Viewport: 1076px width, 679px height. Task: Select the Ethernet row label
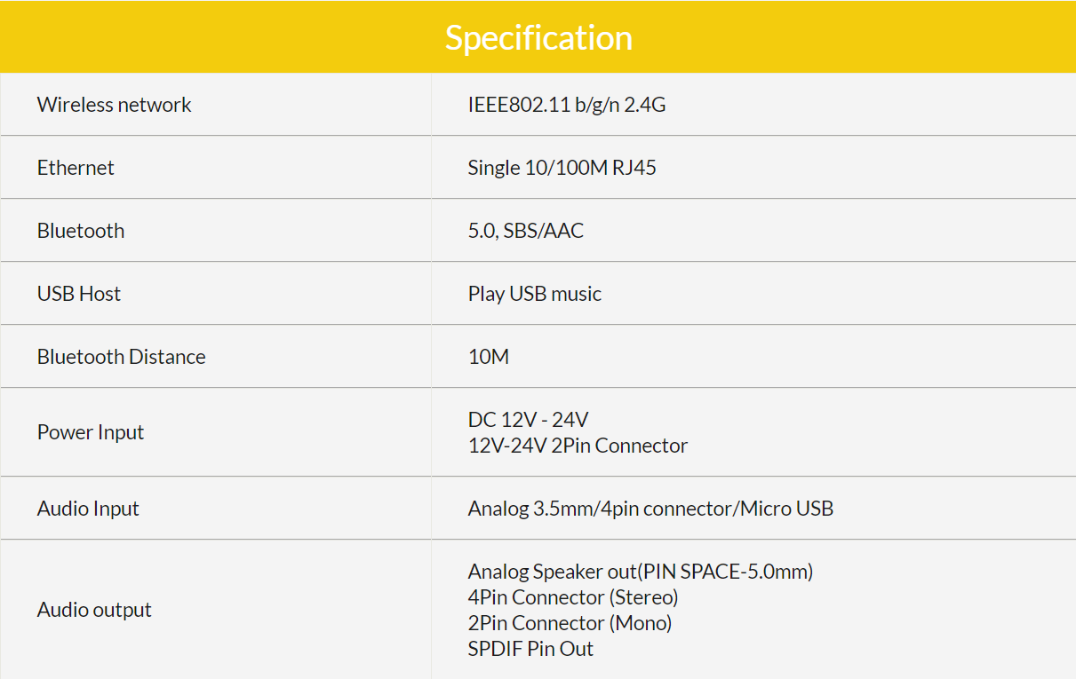point(76,168)
